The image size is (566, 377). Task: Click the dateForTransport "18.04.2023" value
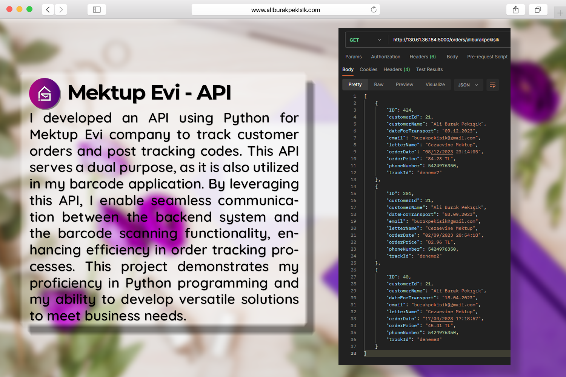pos(458,297)
